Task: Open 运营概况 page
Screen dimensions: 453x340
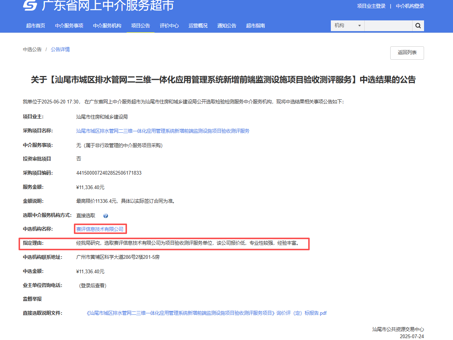Action: [x=198, y=26]
